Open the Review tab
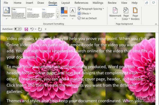 coord(112,3)
